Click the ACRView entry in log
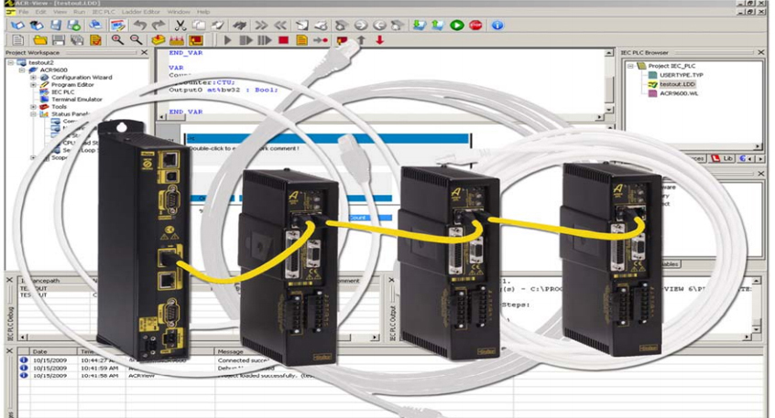Image resolution: width=775 pixels, height=418 pixels. click(x=141, y=376)
